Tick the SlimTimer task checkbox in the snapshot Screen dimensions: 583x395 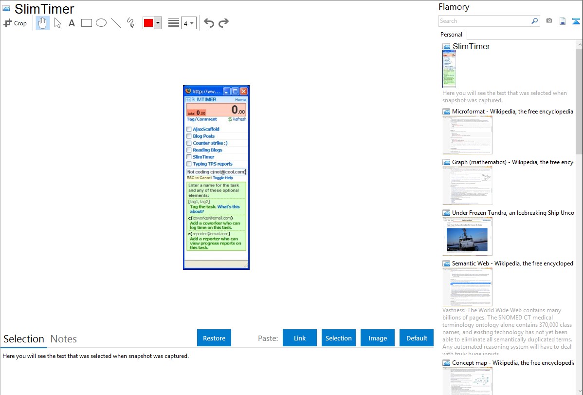click(x=189, y=157)
